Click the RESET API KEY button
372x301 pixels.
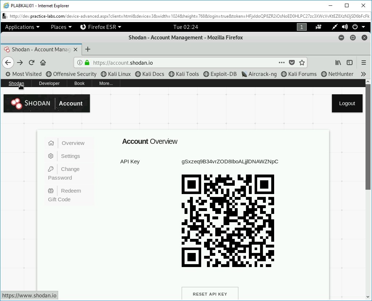(x=210, y=293)
